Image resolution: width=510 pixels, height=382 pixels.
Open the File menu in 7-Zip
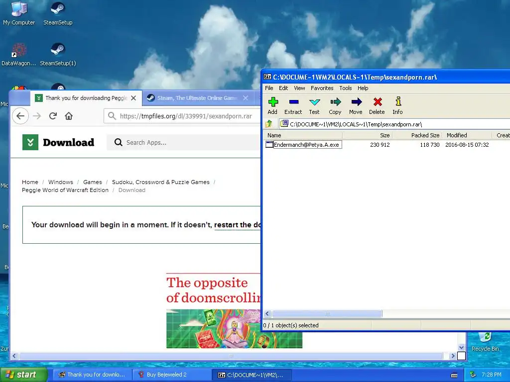pyautogui.click(x=269, y=88)
